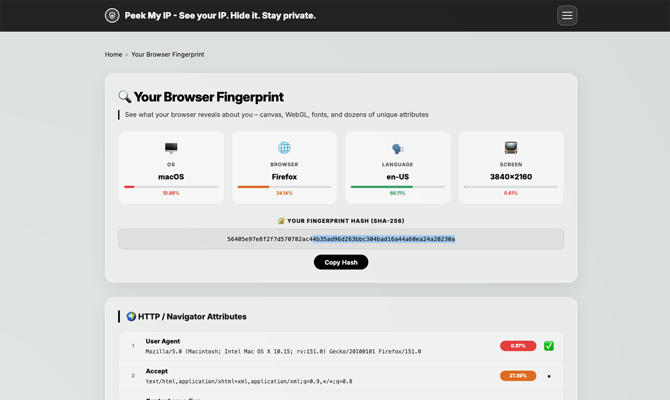670x400 pixels.
Task: Click the 'macOS' value text
Action: pos(171,177)
